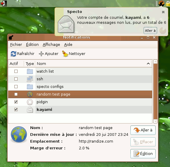
Task: Toggle sort order on Nom column header
Action: tap(93, 64)
